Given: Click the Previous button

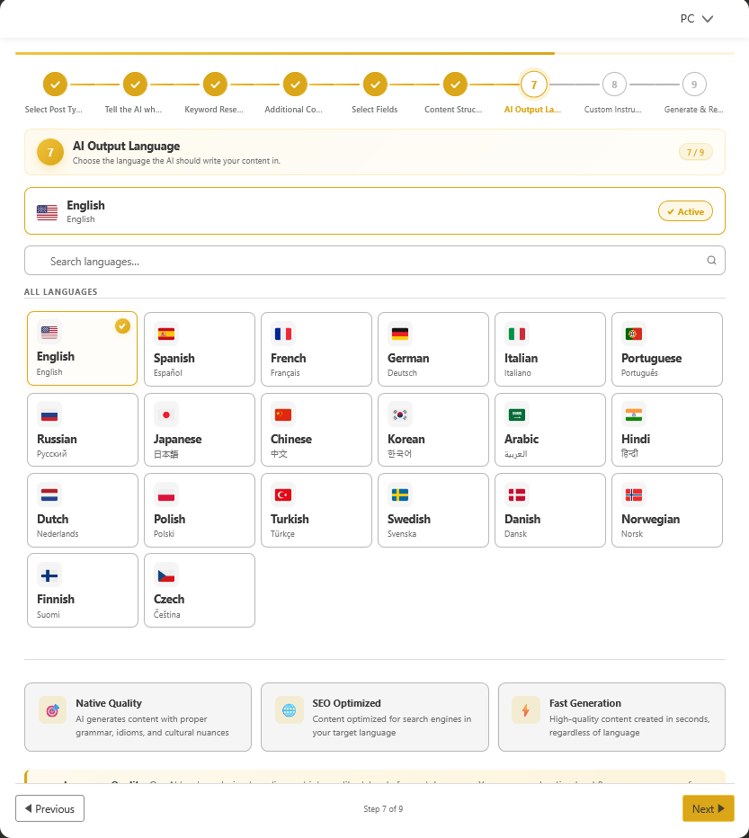Looking at the screenshot, I should point(49,807).
